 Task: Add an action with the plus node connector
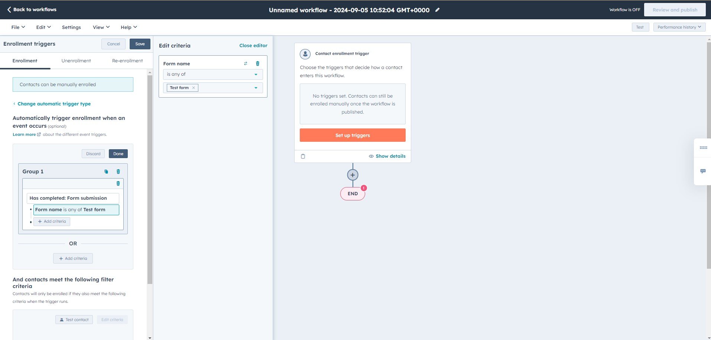pyautogui.click(x=352, y=174)
